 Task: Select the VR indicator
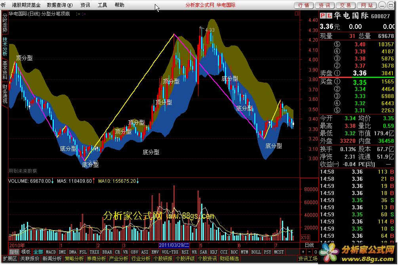[x=126, y=252]
